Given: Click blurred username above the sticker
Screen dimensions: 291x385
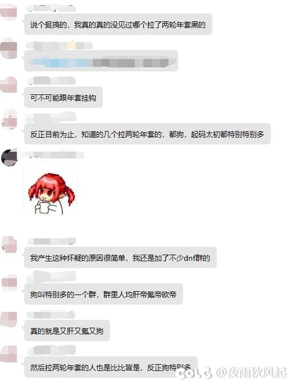Looking at the screenshot, I should 56,155.
